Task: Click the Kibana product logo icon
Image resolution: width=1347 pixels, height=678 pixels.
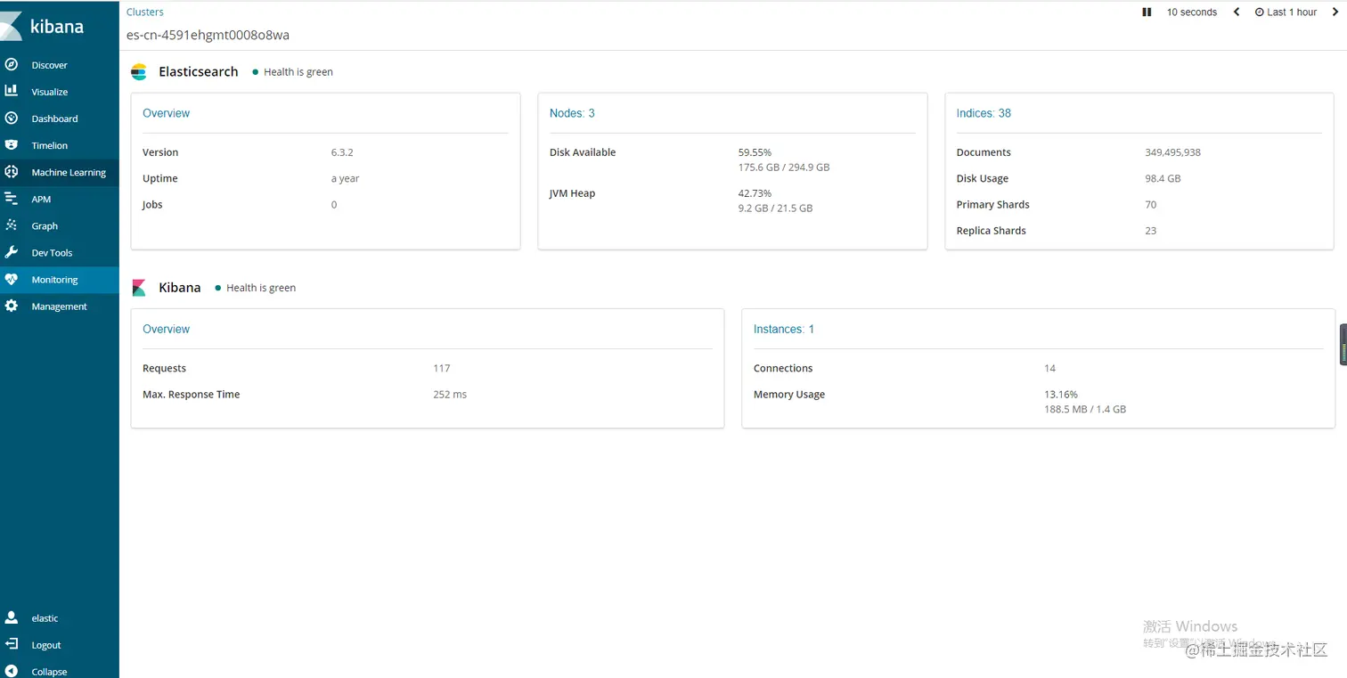Action: [139, 288]
